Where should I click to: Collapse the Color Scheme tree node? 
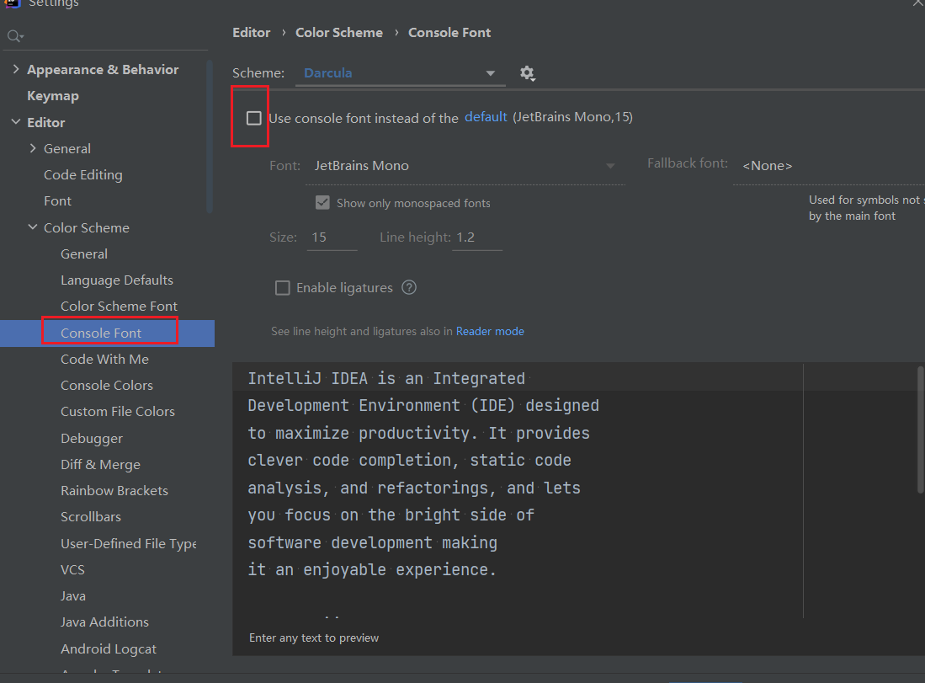point(33,227)
